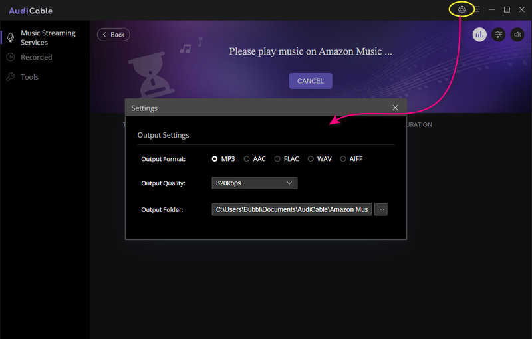Go Back to previous screen
The height and width of the screenshot is (339, 532).
point(113,35)
